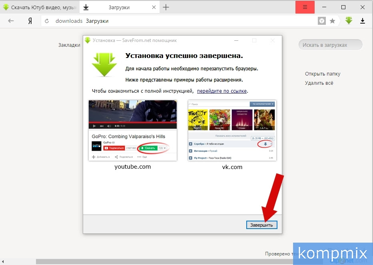The height and width of the screenshot is (265, 373).
Task: Open the red browser menu button
Action: pyautogui.click(x=305, y=7)
